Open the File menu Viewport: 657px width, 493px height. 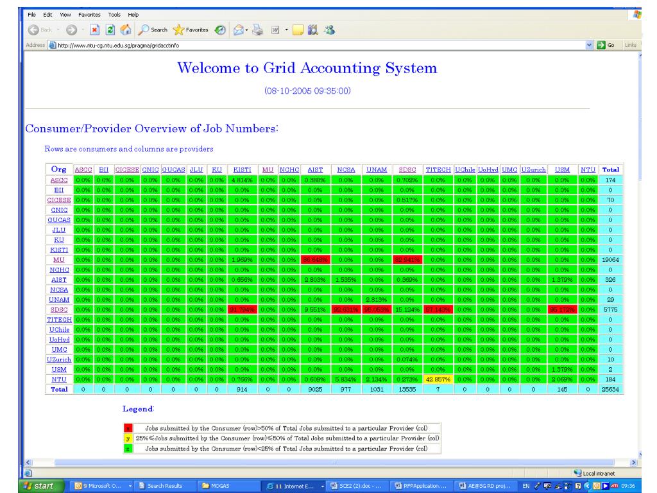[x=31, y=15]
